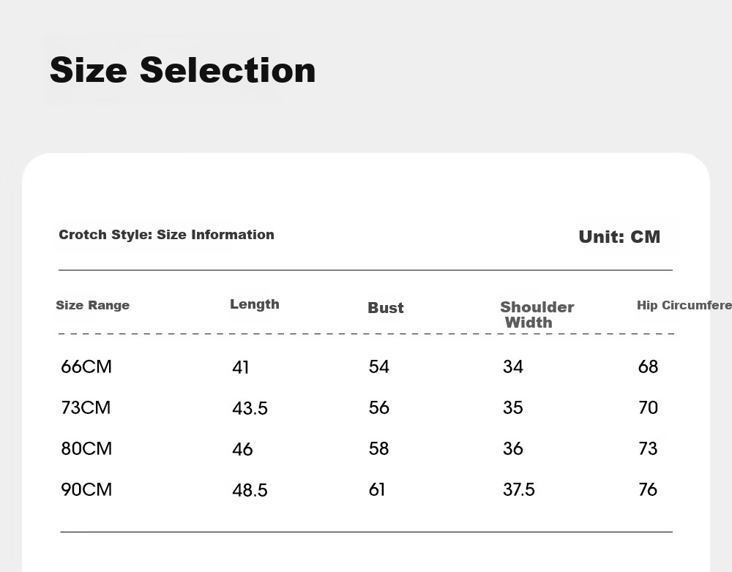732x572 pixels.
Task: Click the bust value 54
Action: tap(378, 366)
